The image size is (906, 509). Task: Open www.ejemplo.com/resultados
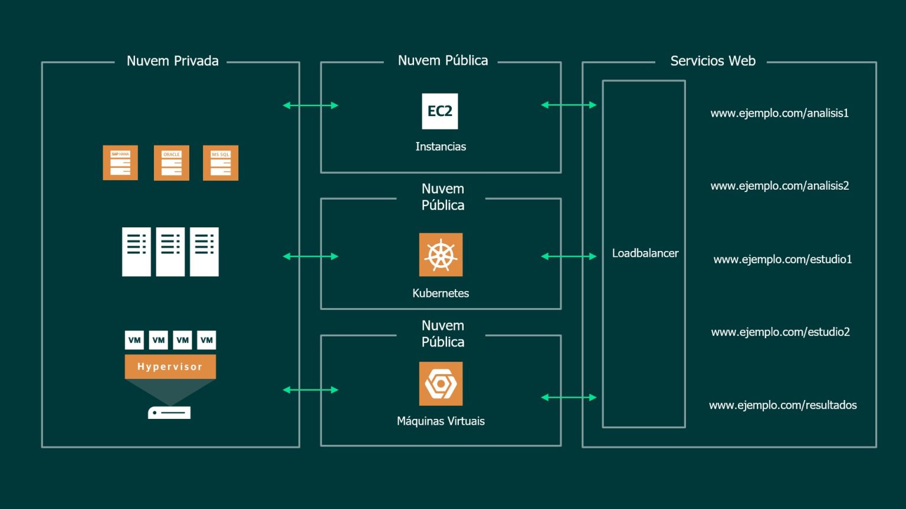[x=783, y=405]
